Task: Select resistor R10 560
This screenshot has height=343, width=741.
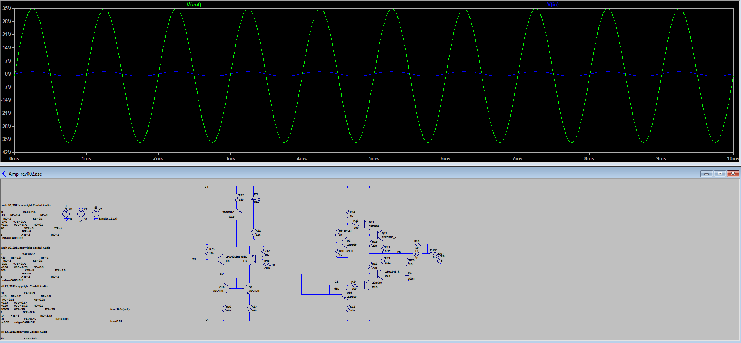Action: (224, 308)
